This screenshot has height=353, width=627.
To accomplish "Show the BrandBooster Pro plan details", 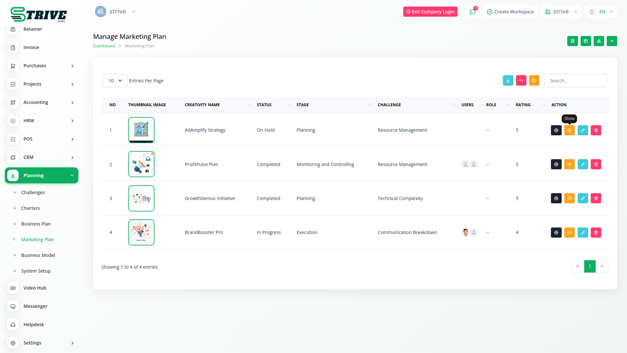I will click(570, 233).
